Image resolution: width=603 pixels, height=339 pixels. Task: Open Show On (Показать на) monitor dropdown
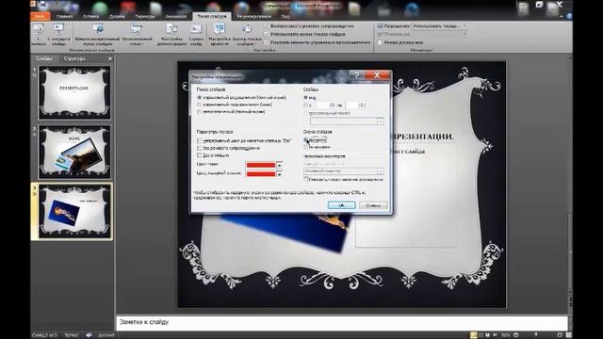click(x=464, y=34)
